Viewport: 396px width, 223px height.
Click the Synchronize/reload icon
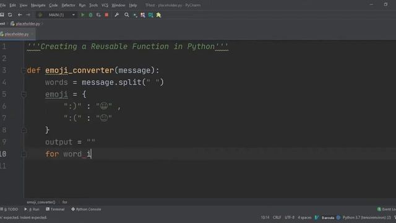tap(10, 15)
